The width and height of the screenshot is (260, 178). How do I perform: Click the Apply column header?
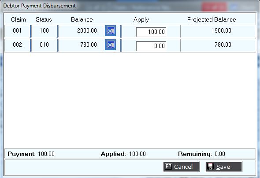(x=141, y=20)
